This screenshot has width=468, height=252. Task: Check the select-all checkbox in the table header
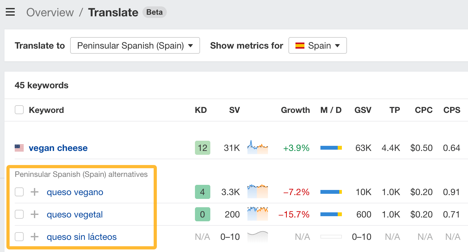[19, 110]
